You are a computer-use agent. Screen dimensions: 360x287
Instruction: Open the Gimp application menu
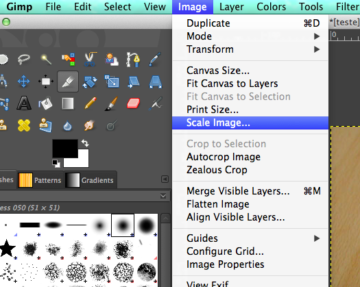point(19,7)
